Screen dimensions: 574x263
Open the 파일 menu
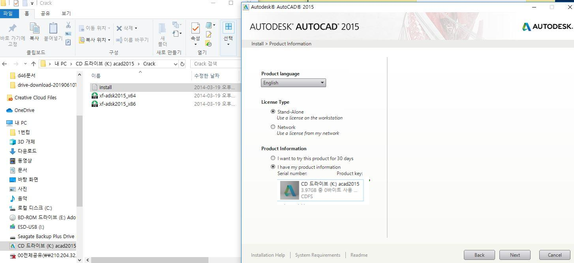pyautogui.click(x=9, y=13)
